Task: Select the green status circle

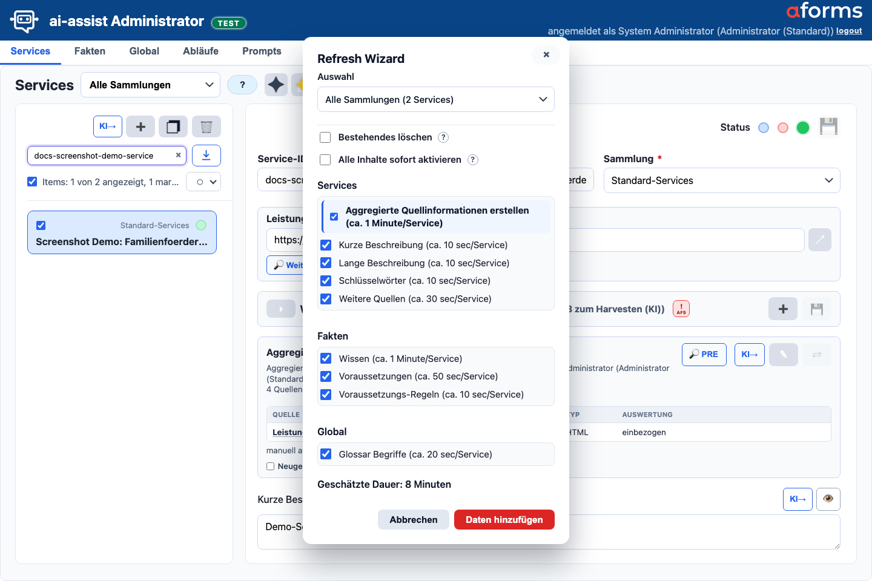Action: [803, 128]
